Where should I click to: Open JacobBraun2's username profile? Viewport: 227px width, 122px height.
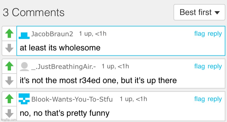pyautogui.click(x=52, y=34)
